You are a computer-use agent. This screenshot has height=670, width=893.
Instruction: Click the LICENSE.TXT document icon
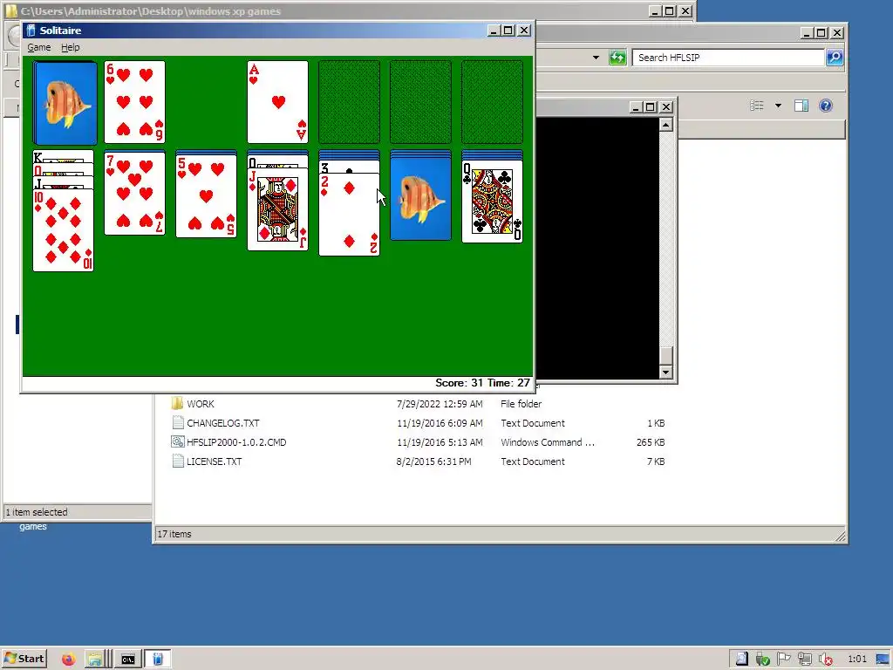(x=178, y=461)
